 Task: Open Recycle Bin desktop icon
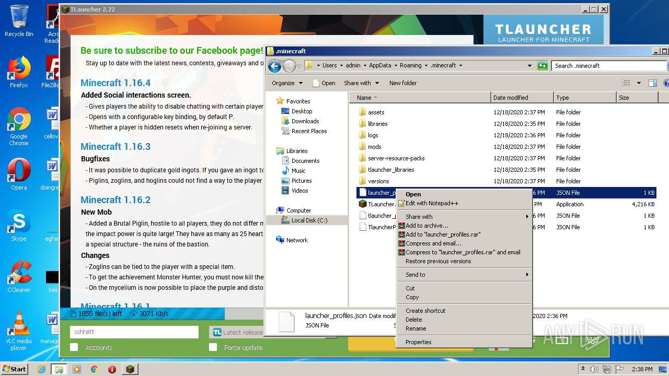tap(19, 21)
